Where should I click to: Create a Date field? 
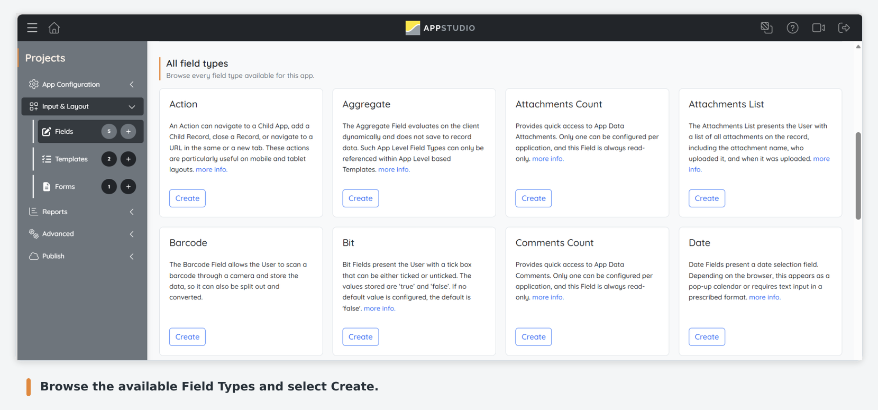(x=707, y=337)
